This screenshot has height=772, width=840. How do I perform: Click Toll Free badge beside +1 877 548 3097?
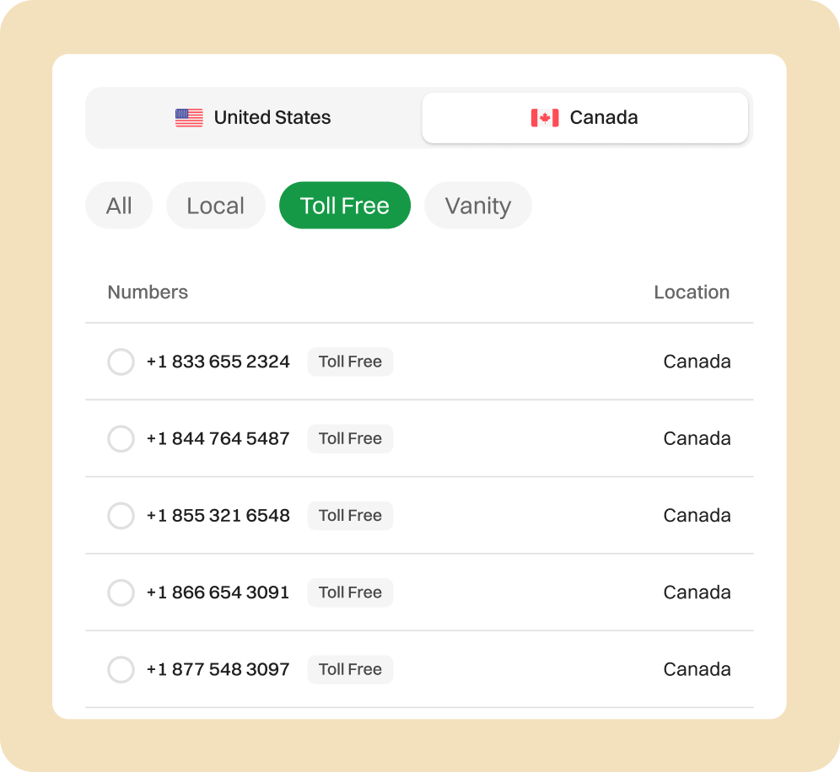tap(350, 669)
